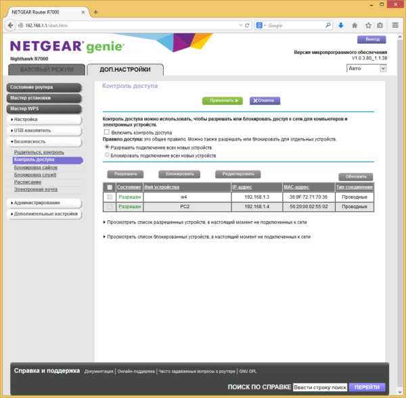Open the browser hamburger menu
Viewport: 406px width, 398px height.
tap(395, 25)
